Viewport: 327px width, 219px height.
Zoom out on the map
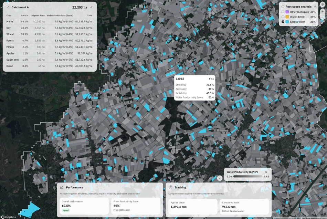pyautogui.click(x=323, y=17)
